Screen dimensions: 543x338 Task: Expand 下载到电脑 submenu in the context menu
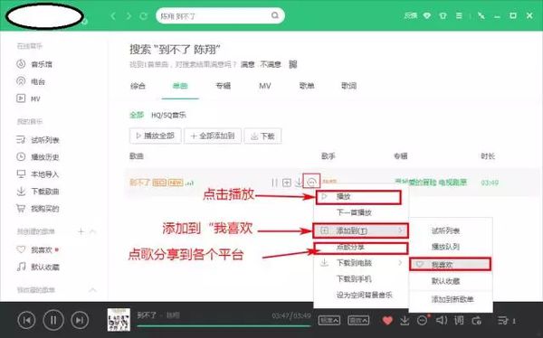coord(361,263)
